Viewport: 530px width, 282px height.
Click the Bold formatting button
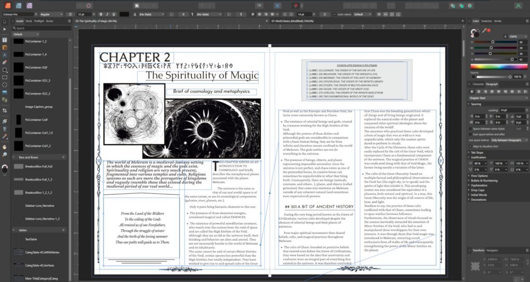click(x=100, y=14)
